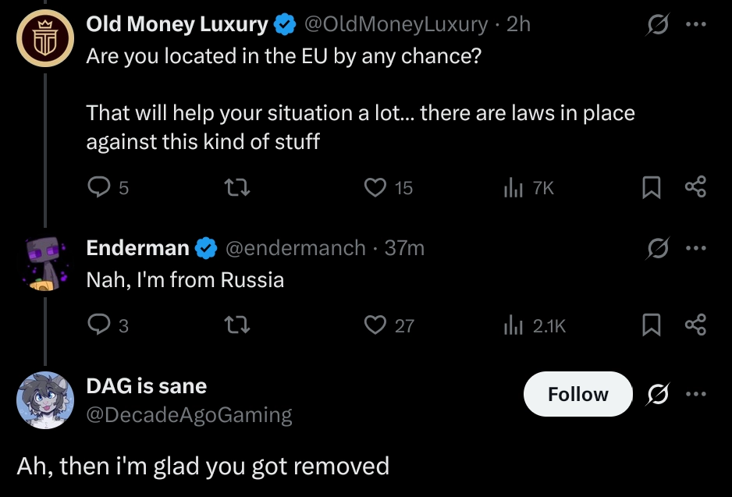Bookmark Old Money Luxury's post
Viewport: 732px width, 497px height.
pyautogui.click(x=651, y=187)
